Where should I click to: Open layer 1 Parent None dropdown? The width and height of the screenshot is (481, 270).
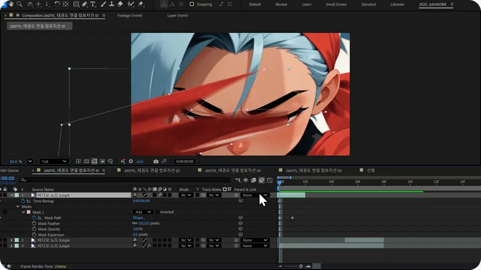coord(255,195)
